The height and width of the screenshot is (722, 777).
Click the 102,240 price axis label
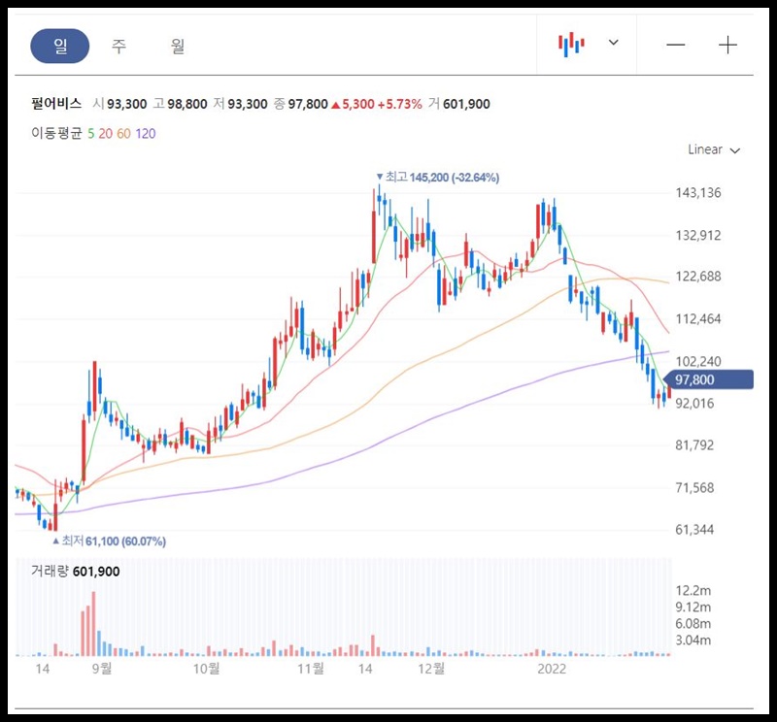698,362
